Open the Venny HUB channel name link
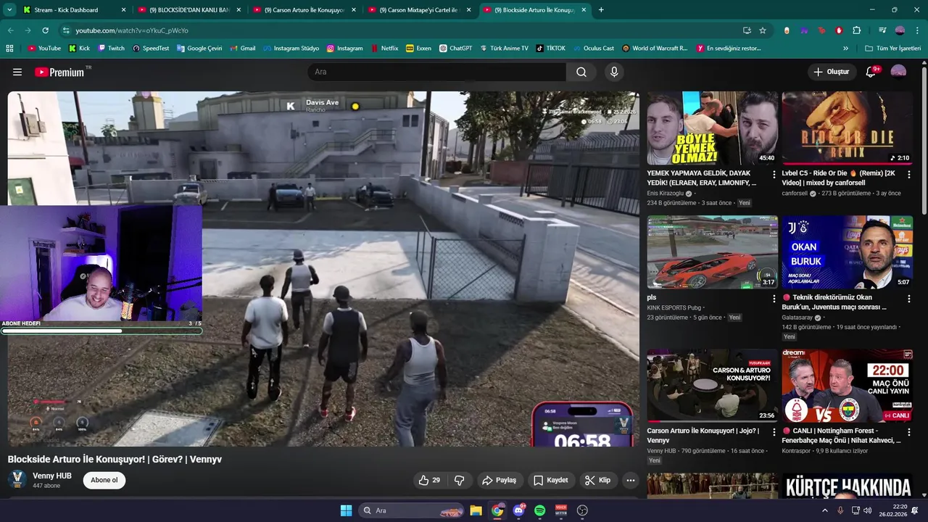Screen dimensions: 928x522 [52, 476]
